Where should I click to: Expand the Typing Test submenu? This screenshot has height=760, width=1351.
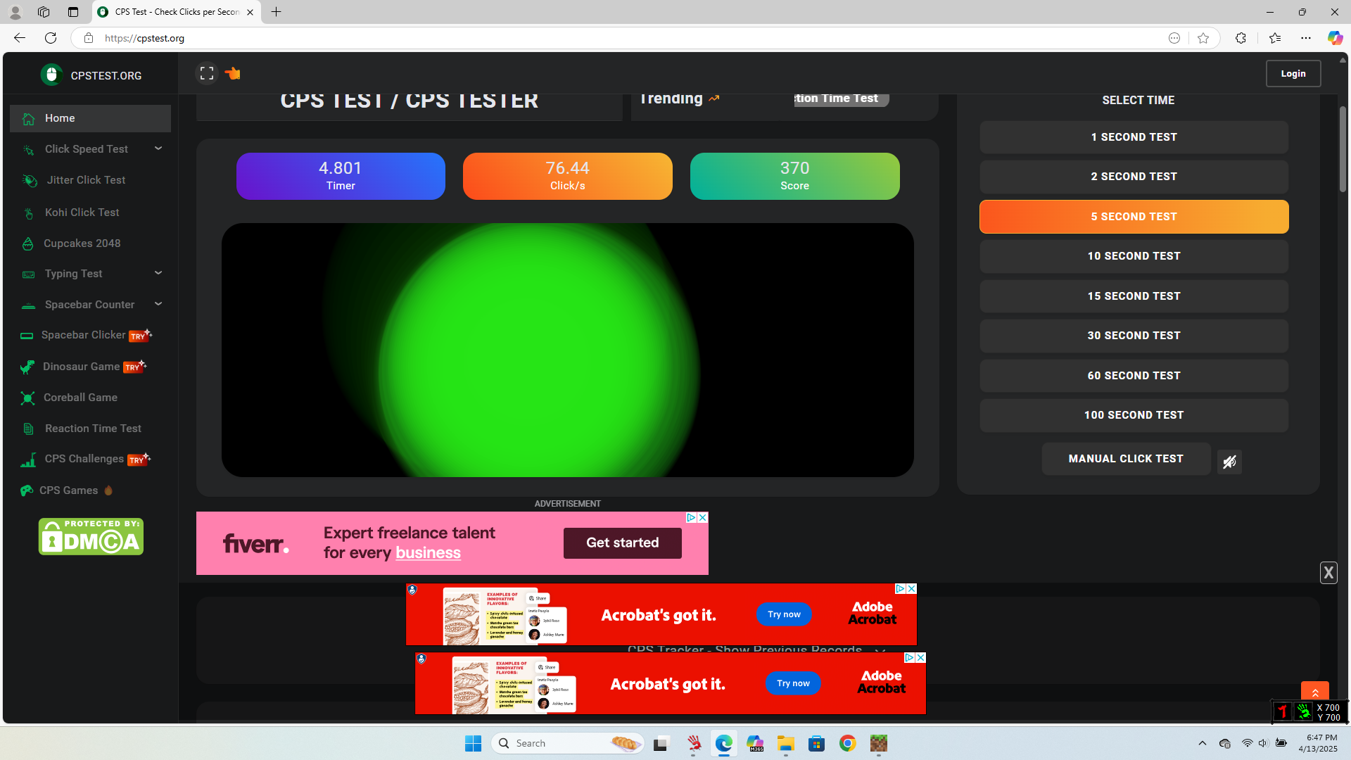[x=158, y=273]
